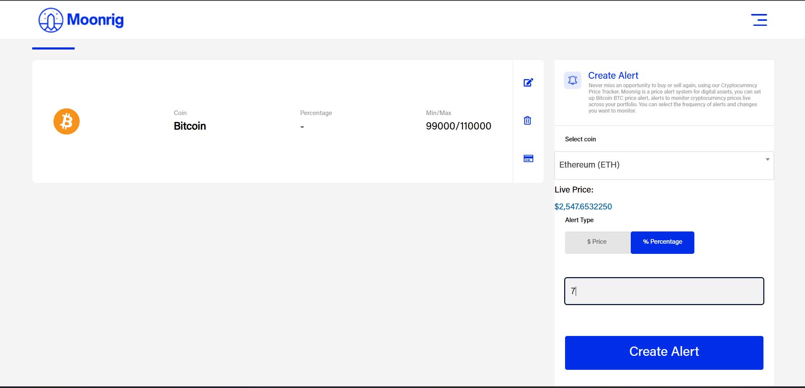
Task: Click the Create Alert button
Action: pyautogui.click(x=664, y=352)
